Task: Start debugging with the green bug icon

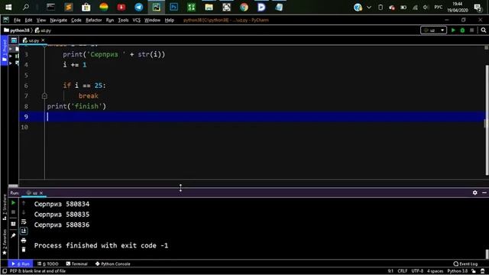Action: (462, 31)
